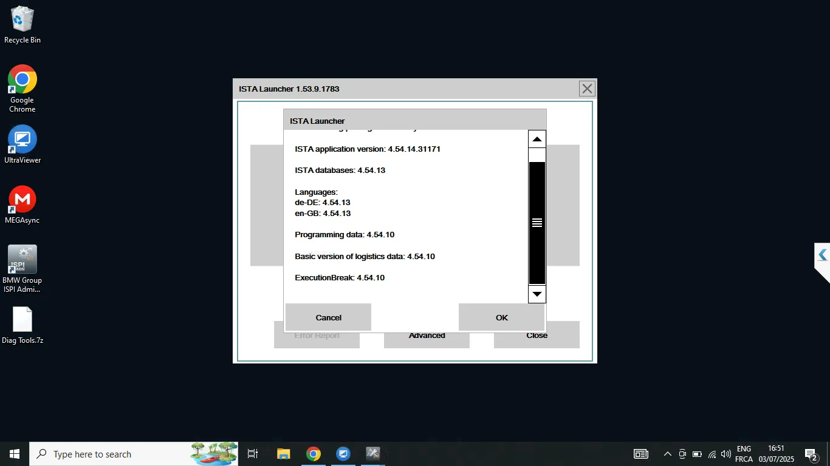
Task: Open the volume control in tray
Action: coord(725,454)
